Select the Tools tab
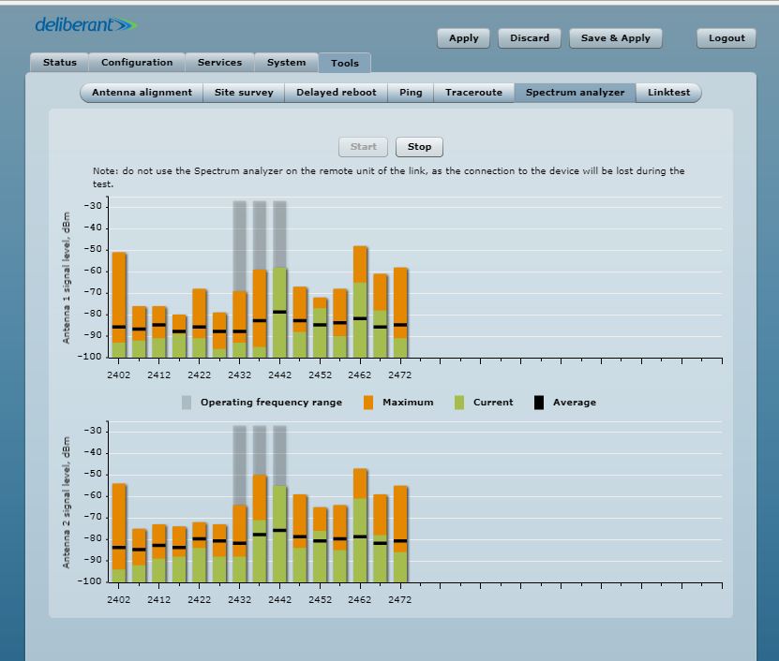Screen dimensions: 779x661 point(345,63)
